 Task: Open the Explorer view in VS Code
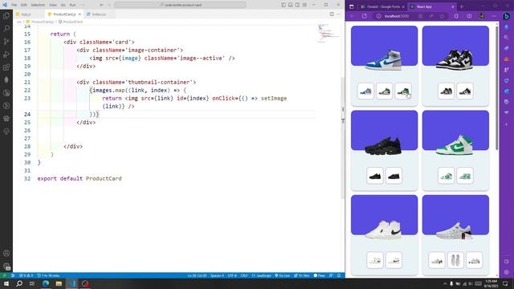click(x=6, y=16)
